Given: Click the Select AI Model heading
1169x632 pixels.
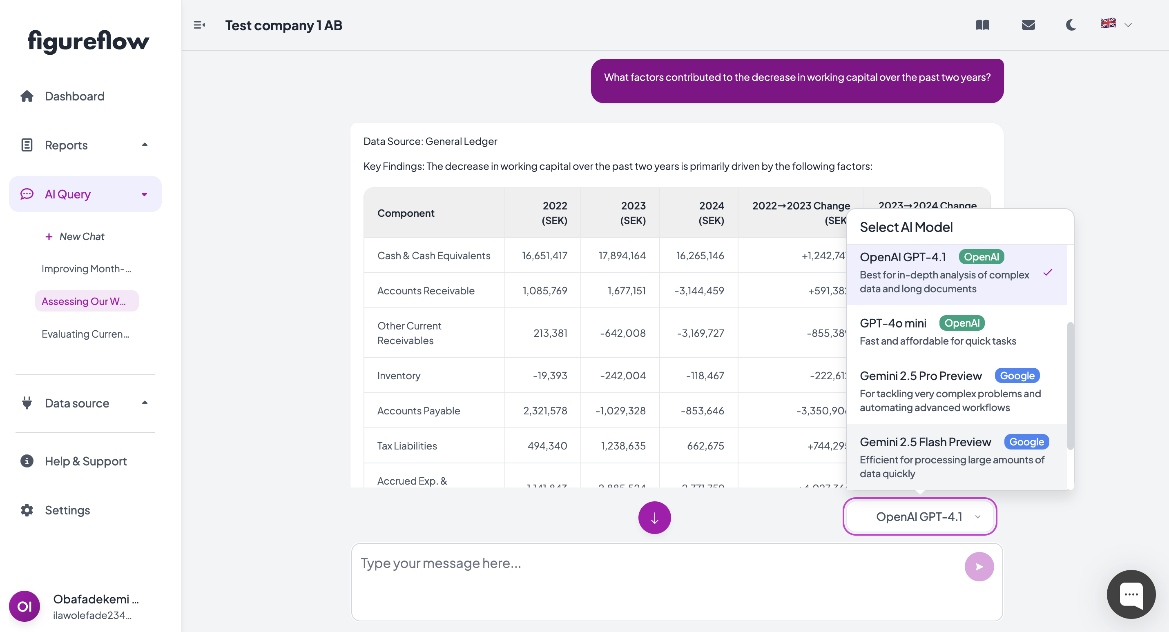Looking at the screenshot, I should (906, 227).
